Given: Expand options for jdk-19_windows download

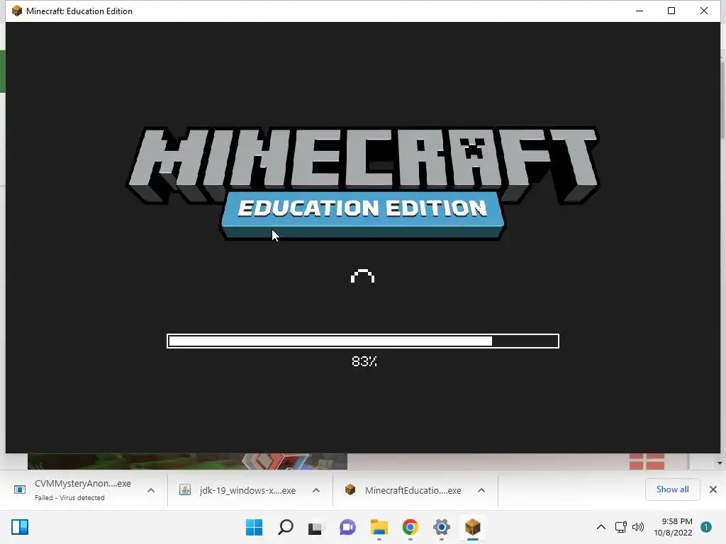Looking at the screenshot, I should (x=316, y=490).
